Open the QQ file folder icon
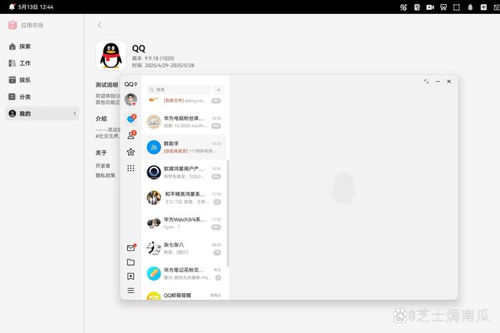This screenshot has width=500, height=333. coord(131,262)
